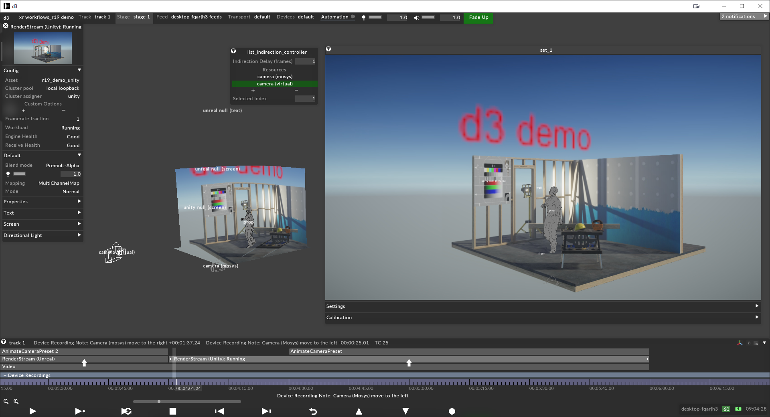
Task: Open the Devices menu
Action: coord(295,17)
